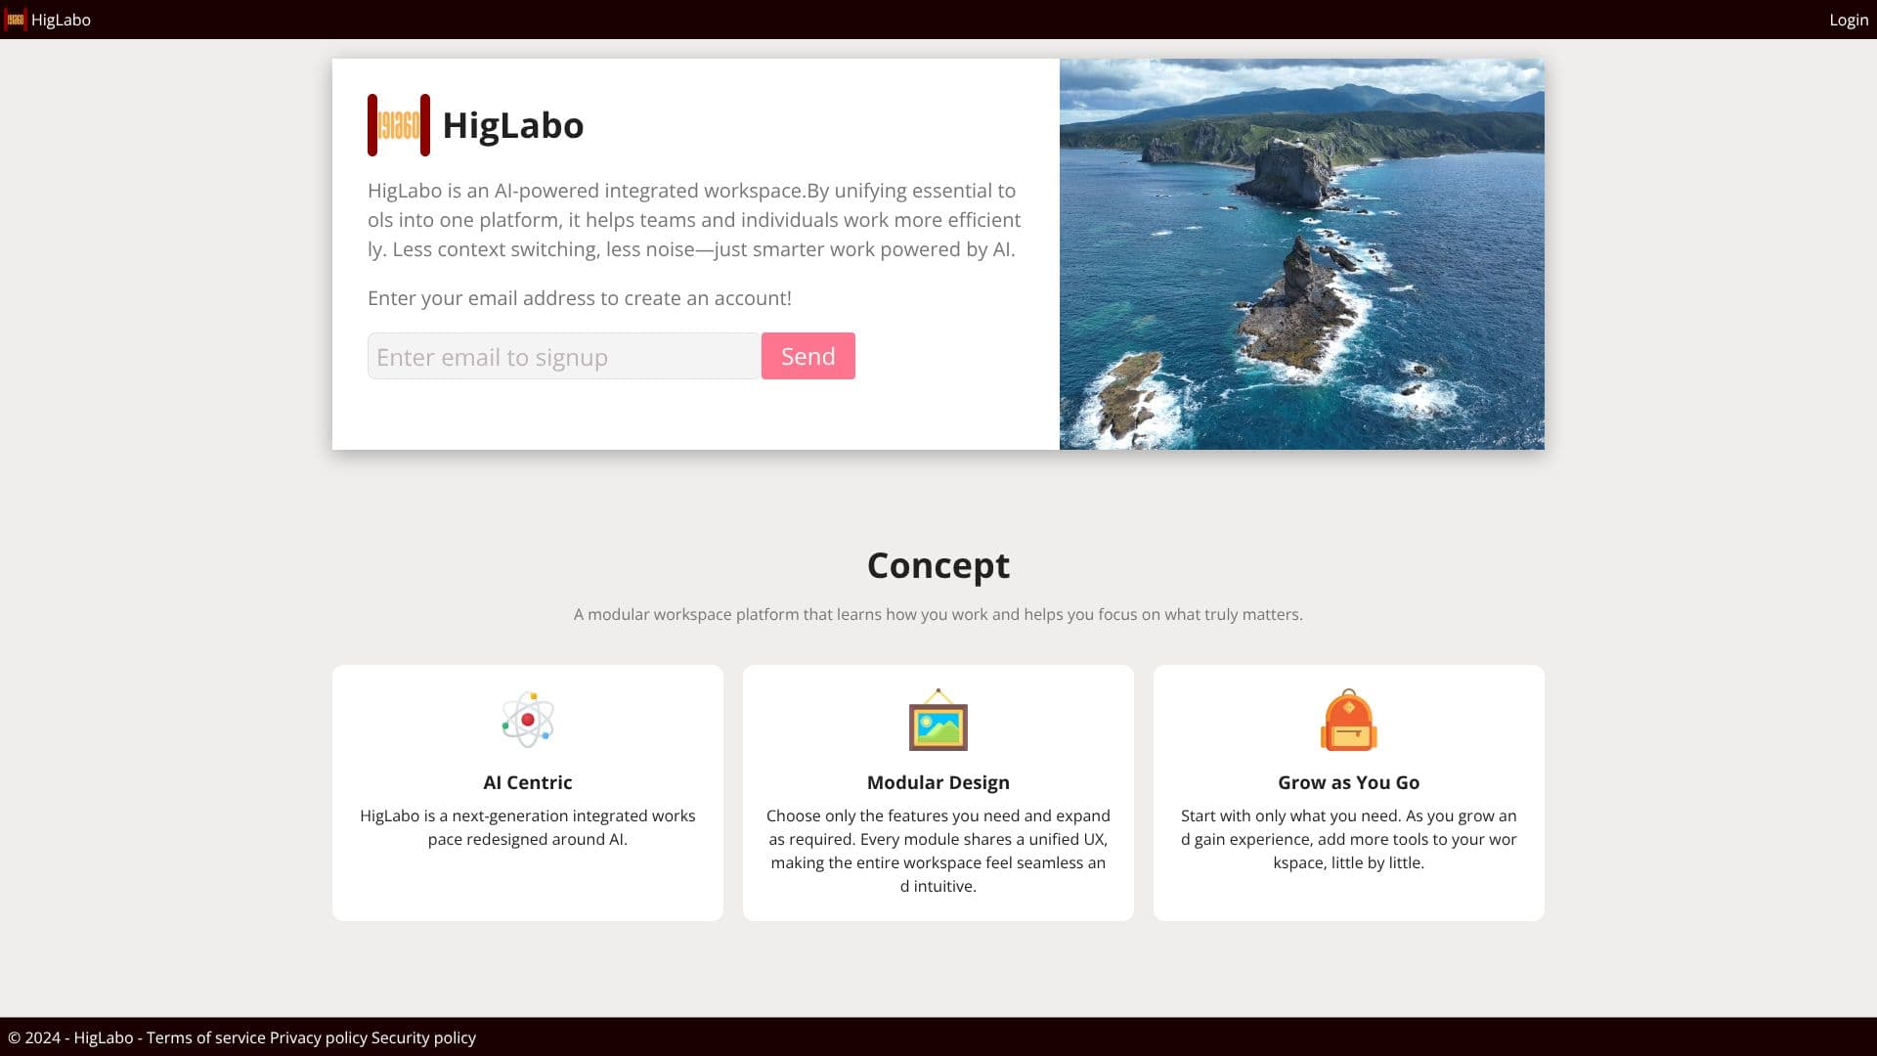Viewport: 1877px width, 1056px height.
Task: Click the HigLabo text in the top bar
Action: 61,20
